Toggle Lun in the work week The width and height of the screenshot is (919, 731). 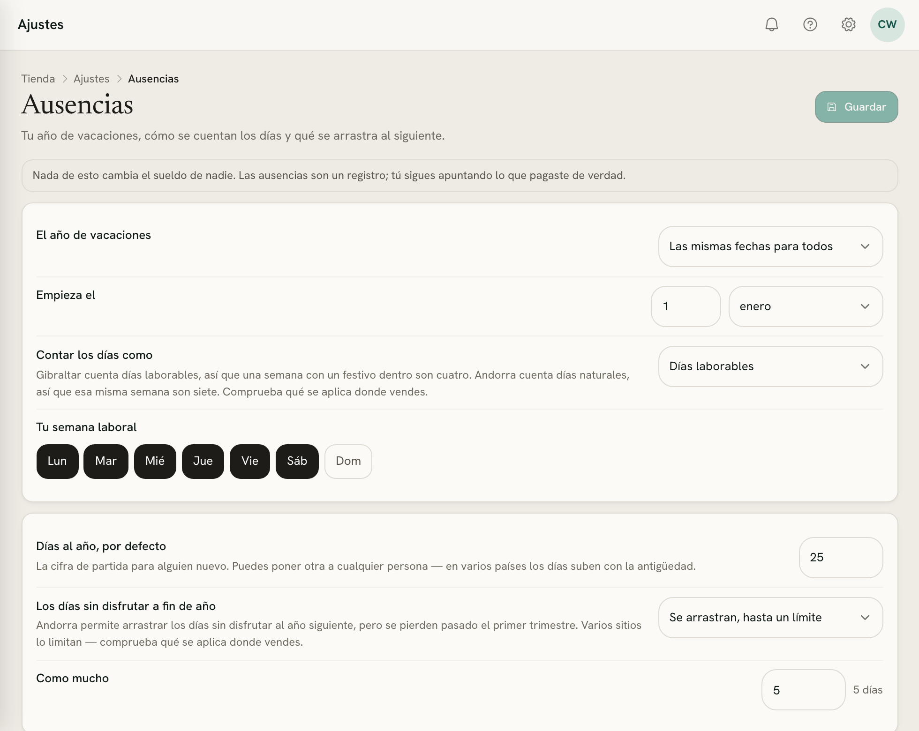pos(57,461)
